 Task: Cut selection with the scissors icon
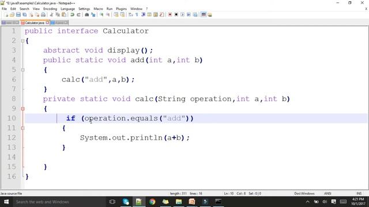(x=51, y=15)
